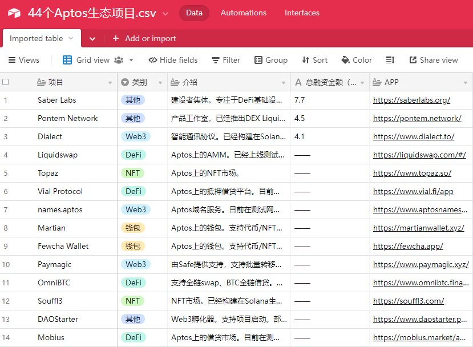Select the DeFi tag in Liquidswap row
Image resolution: width=473 pixels, height=347 pixels.
click(134, 155)
